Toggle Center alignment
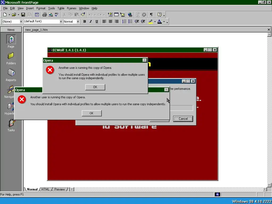272x204 pixels. click(110, 22)
